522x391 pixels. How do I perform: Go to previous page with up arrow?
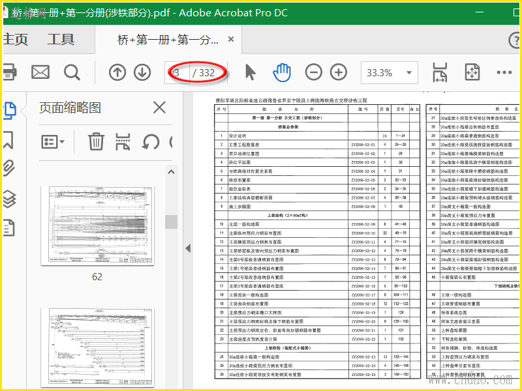(x=117, y=72)
